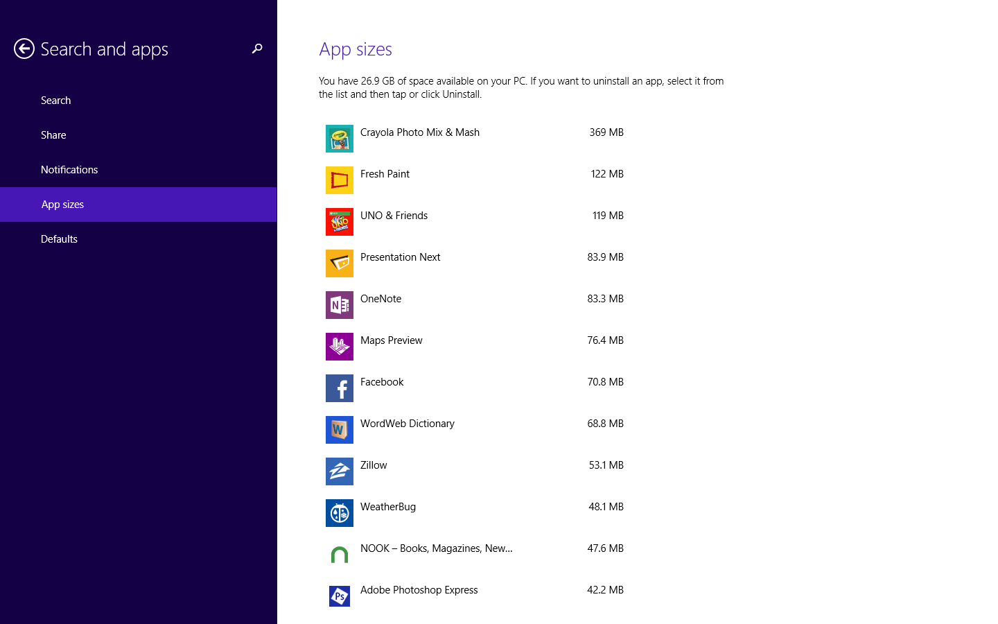Click the OneNote app name
Screen dimensions: 998x624
coord(380,299)
